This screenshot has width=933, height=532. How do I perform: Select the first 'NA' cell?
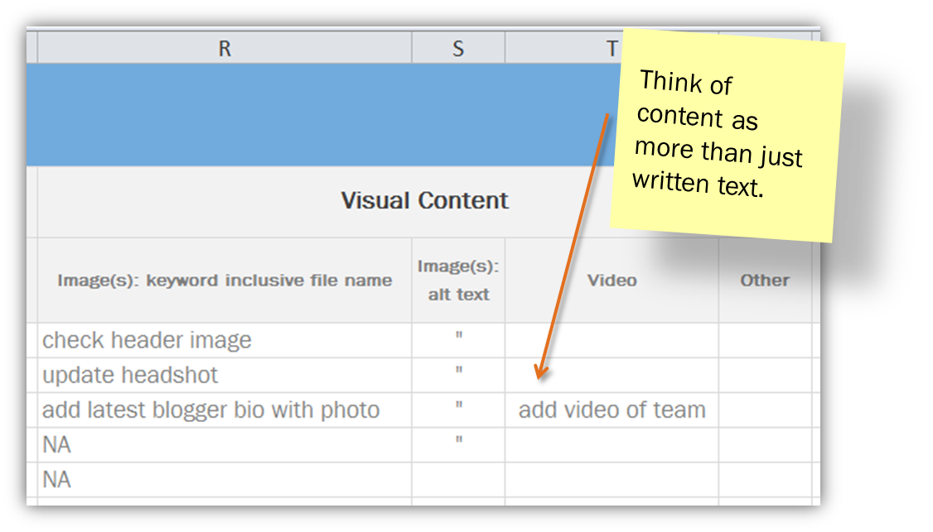click(225, 445)
